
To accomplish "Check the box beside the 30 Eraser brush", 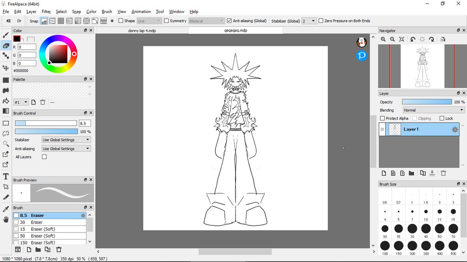I will pos(16,222).
